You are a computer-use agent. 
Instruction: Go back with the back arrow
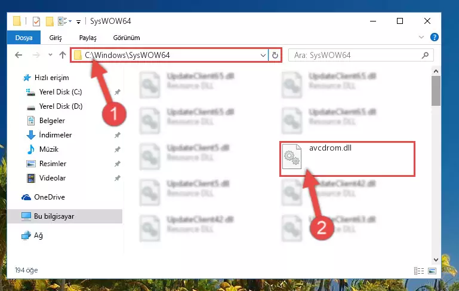pyautogui.click(x=19, y=55)
